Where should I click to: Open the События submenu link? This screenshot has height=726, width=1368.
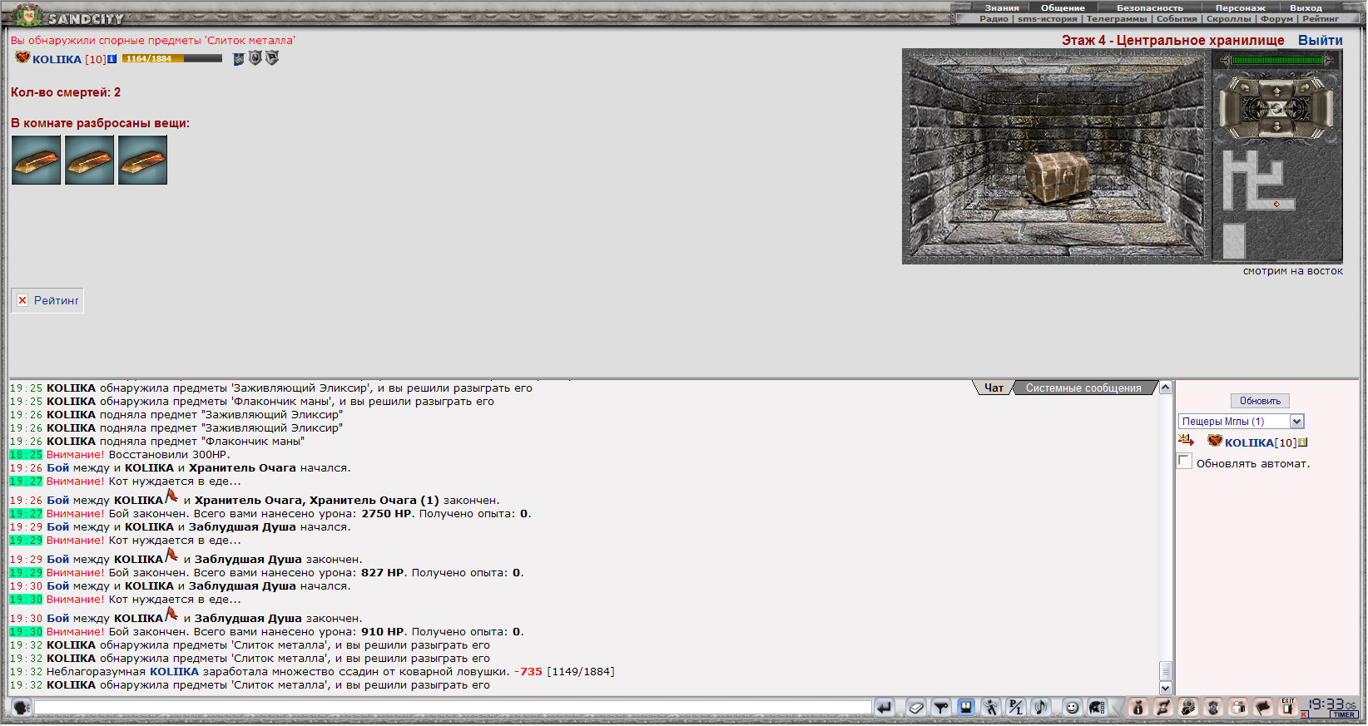pos(1177,18)
